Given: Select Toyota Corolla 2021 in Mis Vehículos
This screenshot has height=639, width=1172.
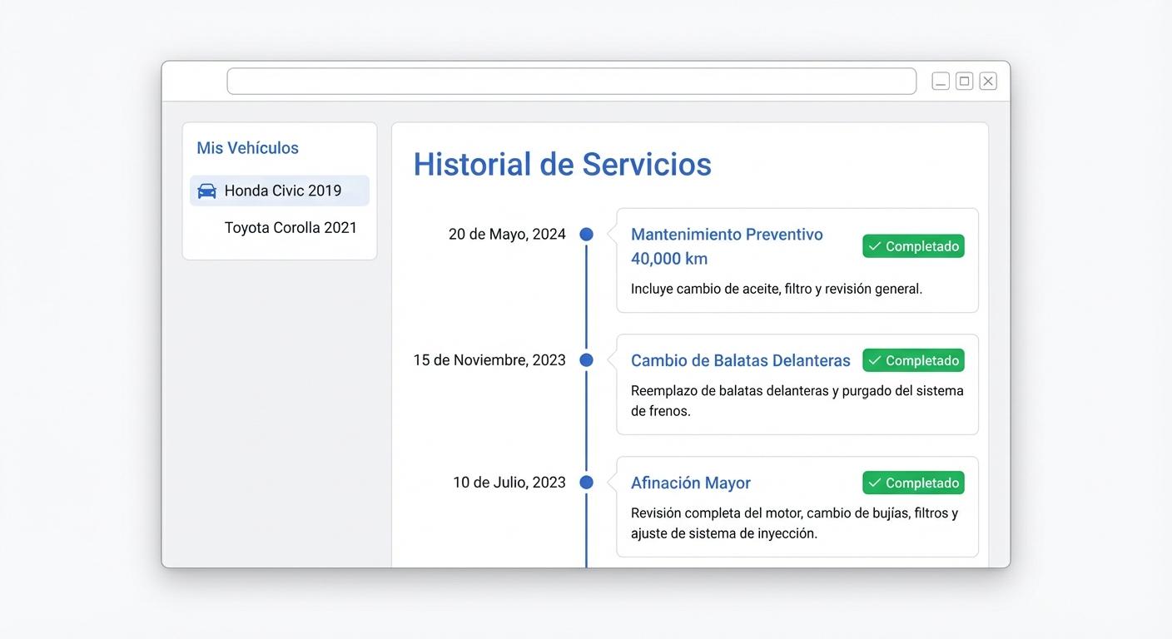Looking at the screenshot, I should 290,226.
